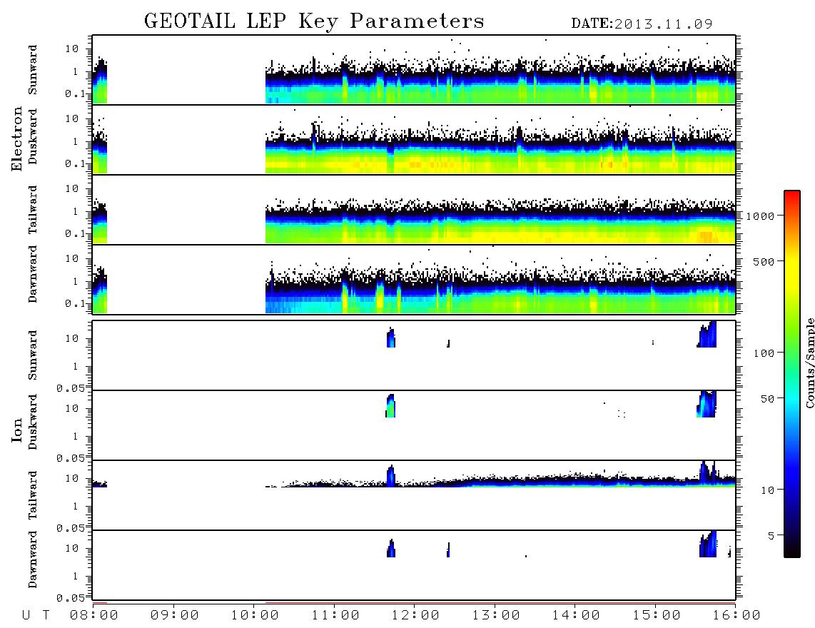
Task: Click the "15:00" time tick label
Action: (x=657, y=615)
